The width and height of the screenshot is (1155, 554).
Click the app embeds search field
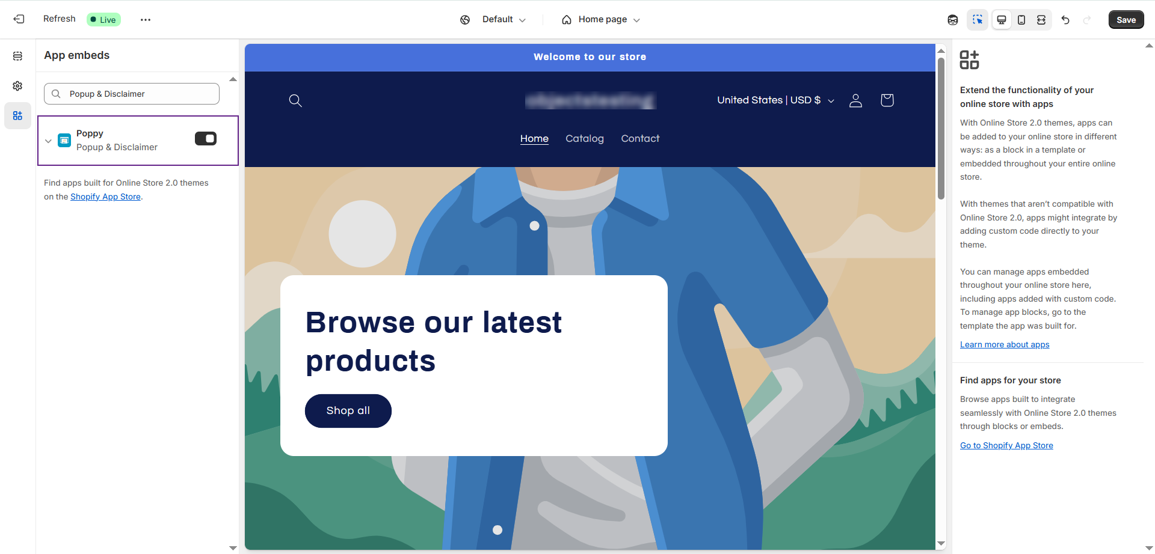(x=132, y=94)
